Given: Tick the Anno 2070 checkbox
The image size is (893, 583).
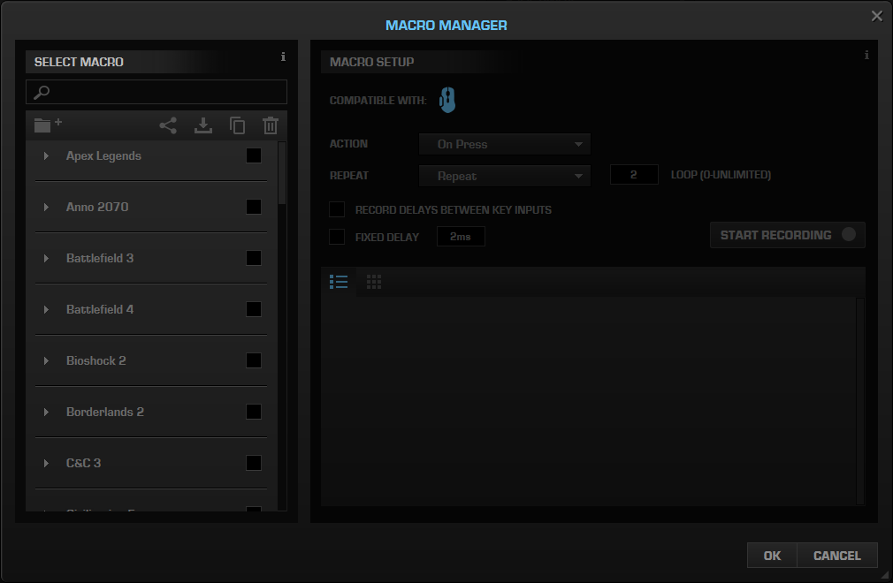Looking at the screenshot, I should pos(254,207).
